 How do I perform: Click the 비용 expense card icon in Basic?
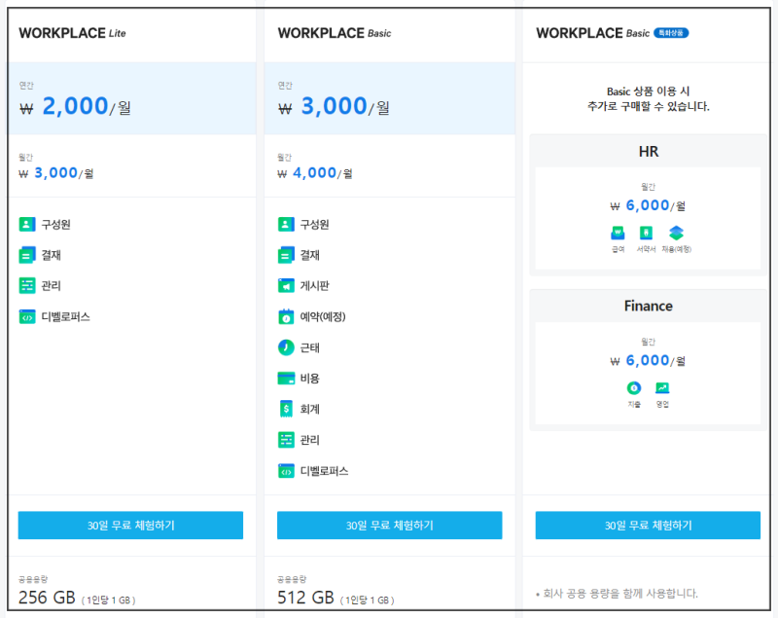click(x=286, y=379)
